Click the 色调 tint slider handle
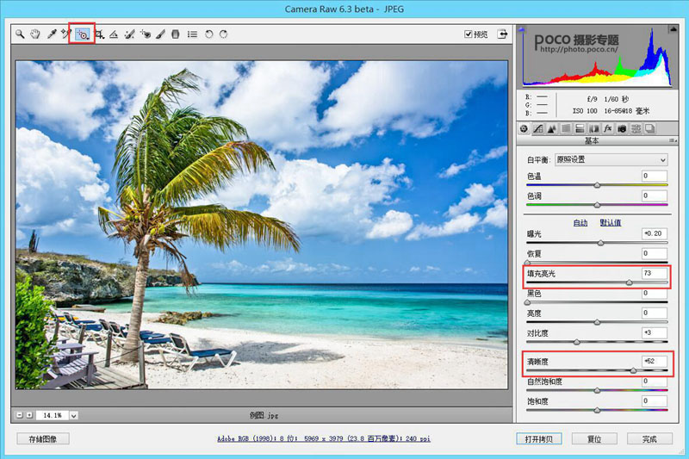The image size is (689, 459). tap(597, 205)
